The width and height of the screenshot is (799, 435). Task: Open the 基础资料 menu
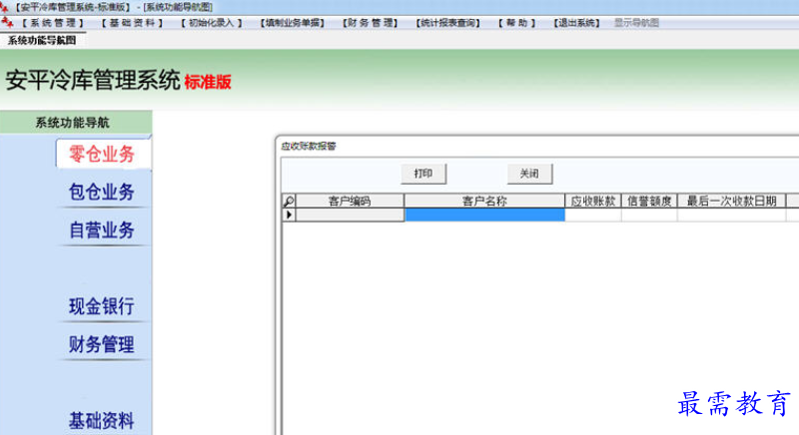coord(132,23)
